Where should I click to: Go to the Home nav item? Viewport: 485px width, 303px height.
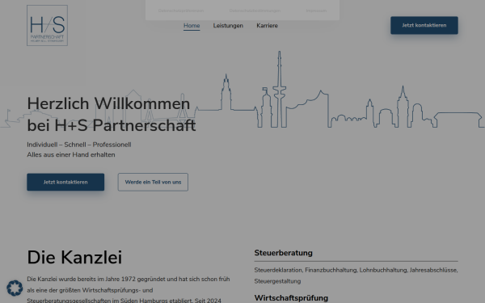pyautogui.click(x=192, y=26)
